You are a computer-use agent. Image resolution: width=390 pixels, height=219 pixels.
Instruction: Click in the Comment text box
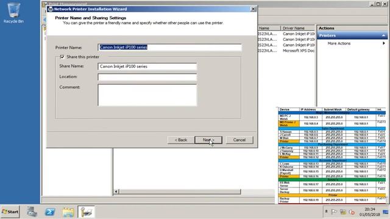click(147, 95)
